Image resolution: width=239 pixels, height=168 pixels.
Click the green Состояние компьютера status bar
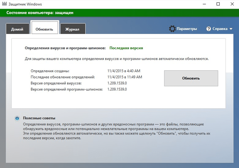click(119, 13)
